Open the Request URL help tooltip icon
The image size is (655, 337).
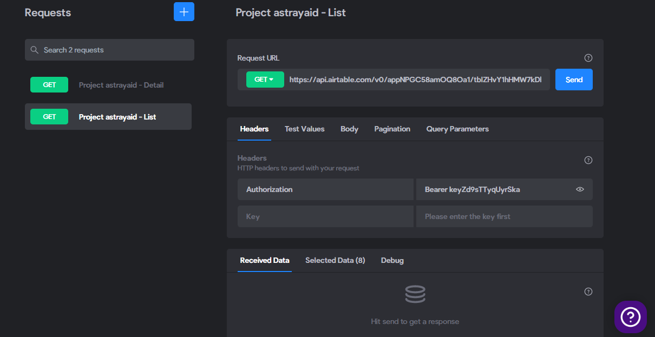coord(588,58)
